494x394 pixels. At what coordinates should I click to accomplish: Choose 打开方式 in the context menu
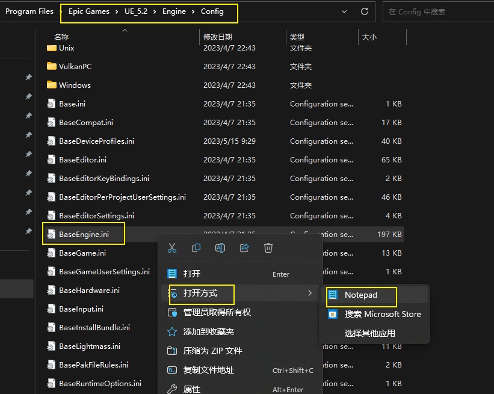tap(241, 293)
